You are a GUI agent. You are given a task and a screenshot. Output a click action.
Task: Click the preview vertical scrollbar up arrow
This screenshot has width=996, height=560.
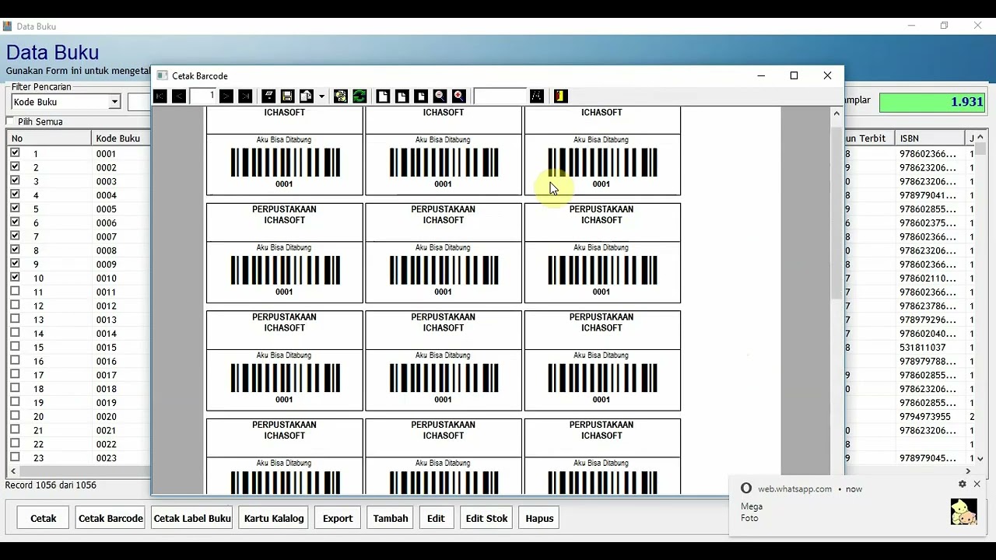pos(837,114)
